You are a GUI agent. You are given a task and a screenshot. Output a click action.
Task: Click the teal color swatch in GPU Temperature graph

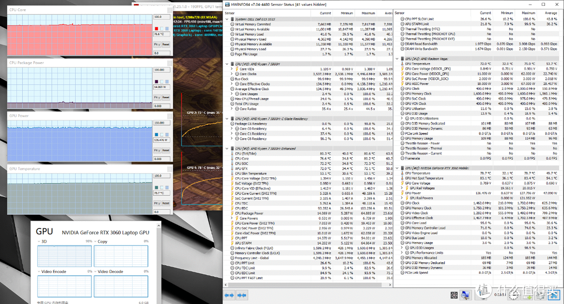point(157,188)
